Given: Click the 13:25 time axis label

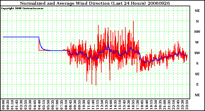Looking at the screenshot, I should [x=106, y=105].
